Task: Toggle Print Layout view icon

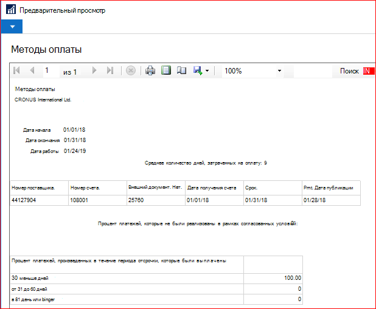Action: coord(166,70)
